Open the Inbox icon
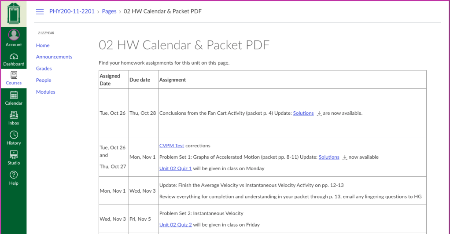 [x=14, y=115]
